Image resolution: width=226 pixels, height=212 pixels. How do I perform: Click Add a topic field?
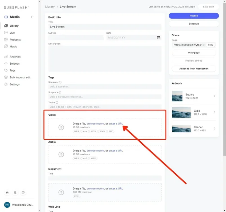tap(105, 107)
